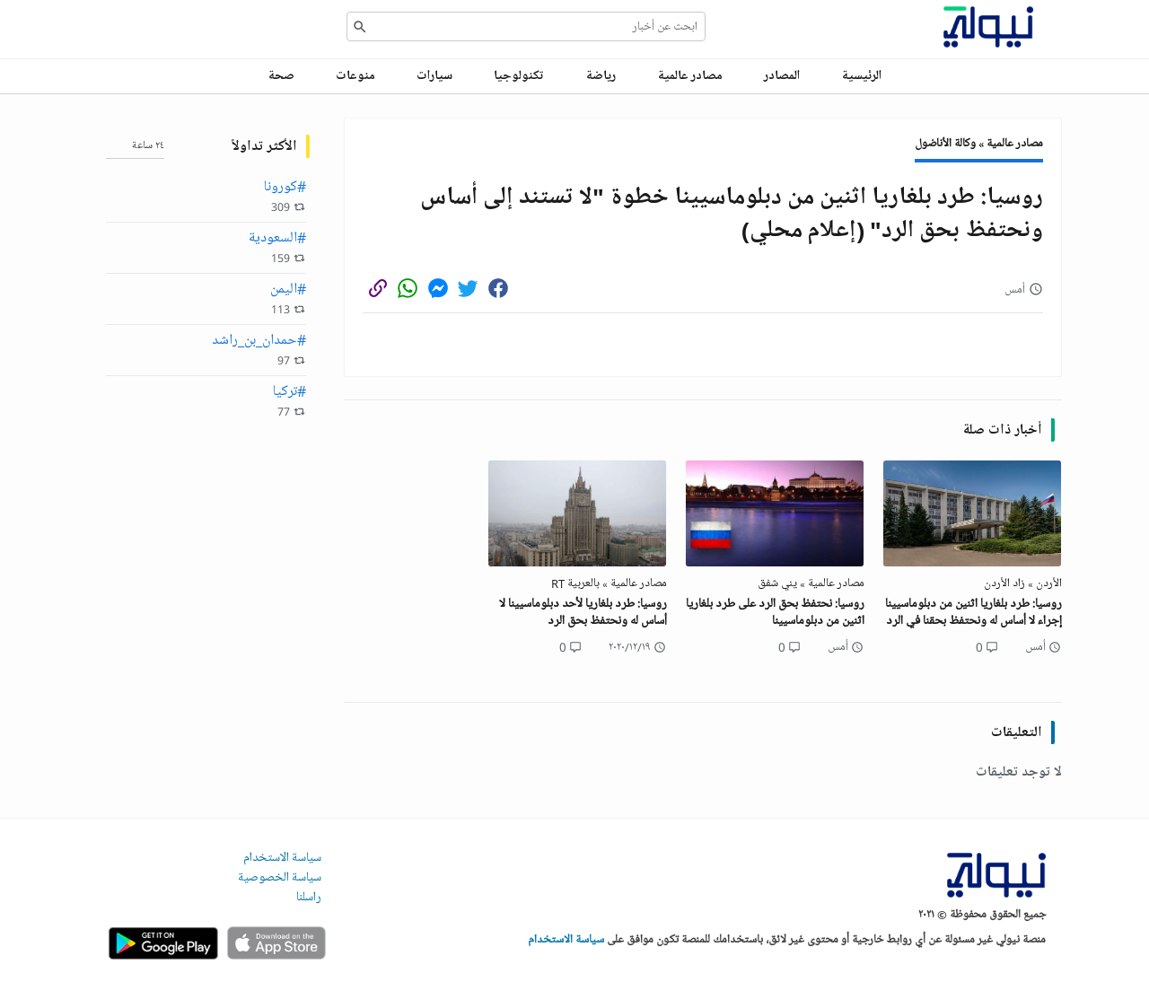Open the Google Play store badge

(x=163, y=943)
